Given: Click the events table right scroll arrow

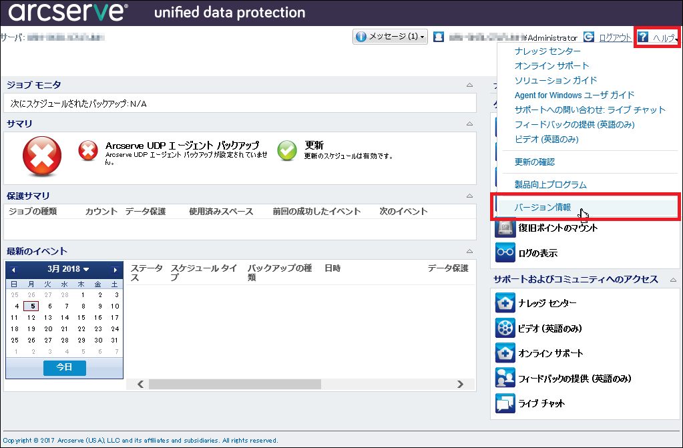Looking at the screenshot, I should 460,384.
